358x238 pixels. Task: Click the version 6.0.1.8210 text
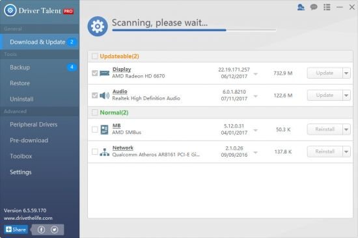pyautogui.click(x=234, y=92)
